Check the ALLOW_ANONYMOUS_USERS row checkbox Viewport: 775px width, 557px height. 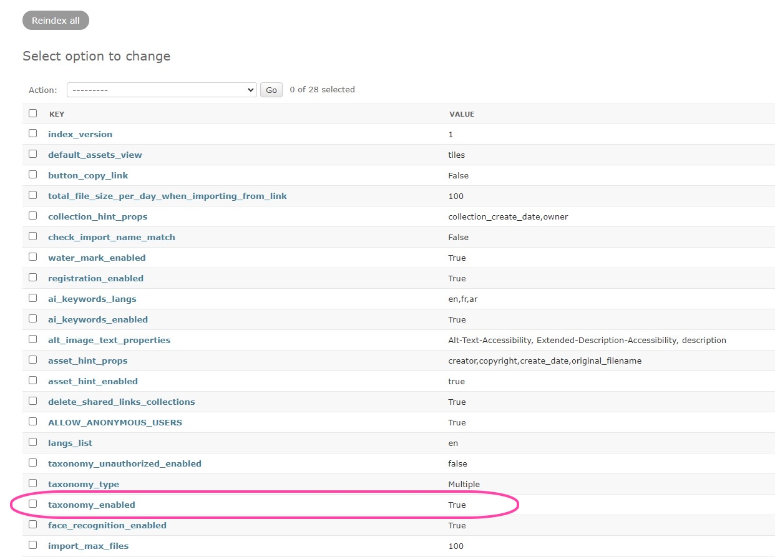[32, 421]
